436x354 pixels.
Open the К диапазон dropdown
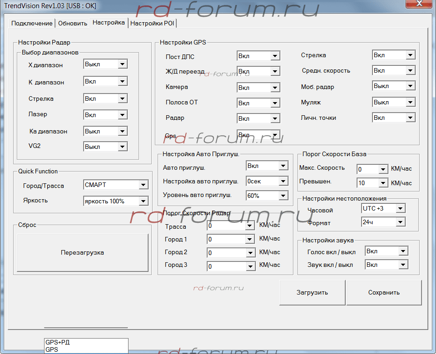click(x=122, y=82)
